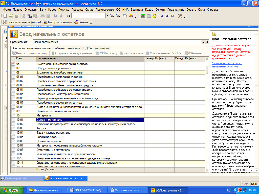Click the Организация input field

tap(117, 42)
